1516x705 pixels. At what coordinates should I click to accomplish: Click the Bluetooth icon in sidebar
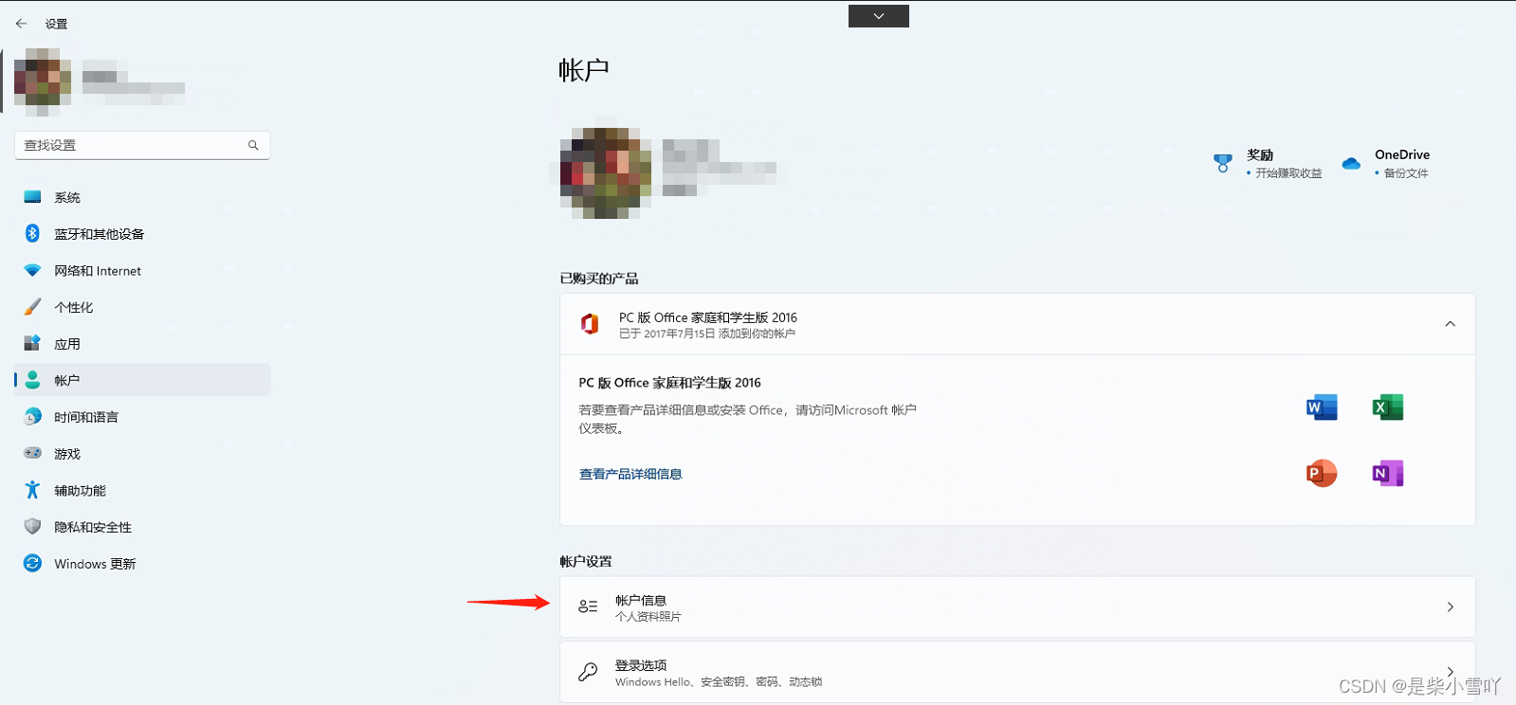click(x=32, y=233)
